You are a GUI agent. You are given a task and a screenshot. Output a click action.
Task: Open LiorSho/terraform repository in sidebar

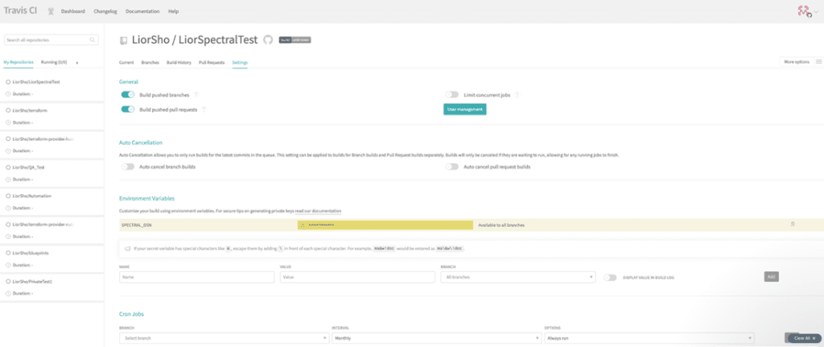pos(30,110)
